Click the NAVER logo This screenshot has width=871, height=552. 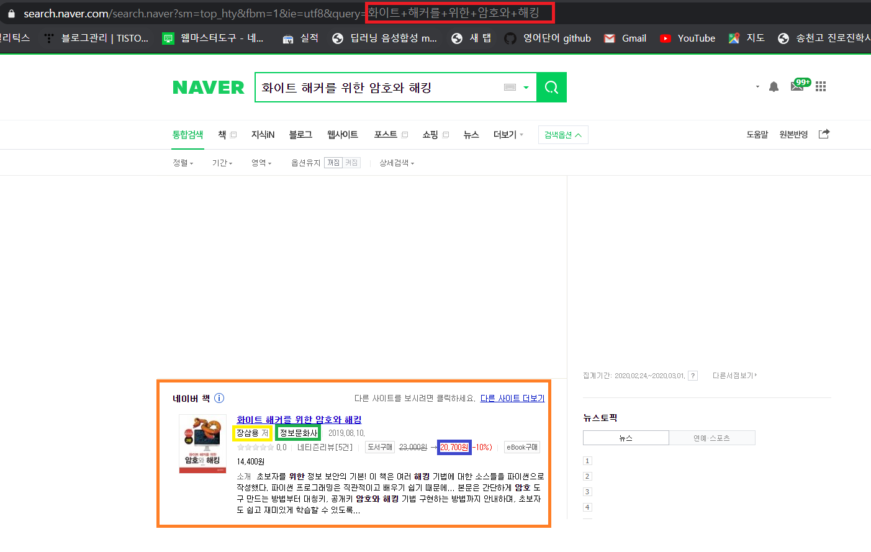tap(209, 88)
